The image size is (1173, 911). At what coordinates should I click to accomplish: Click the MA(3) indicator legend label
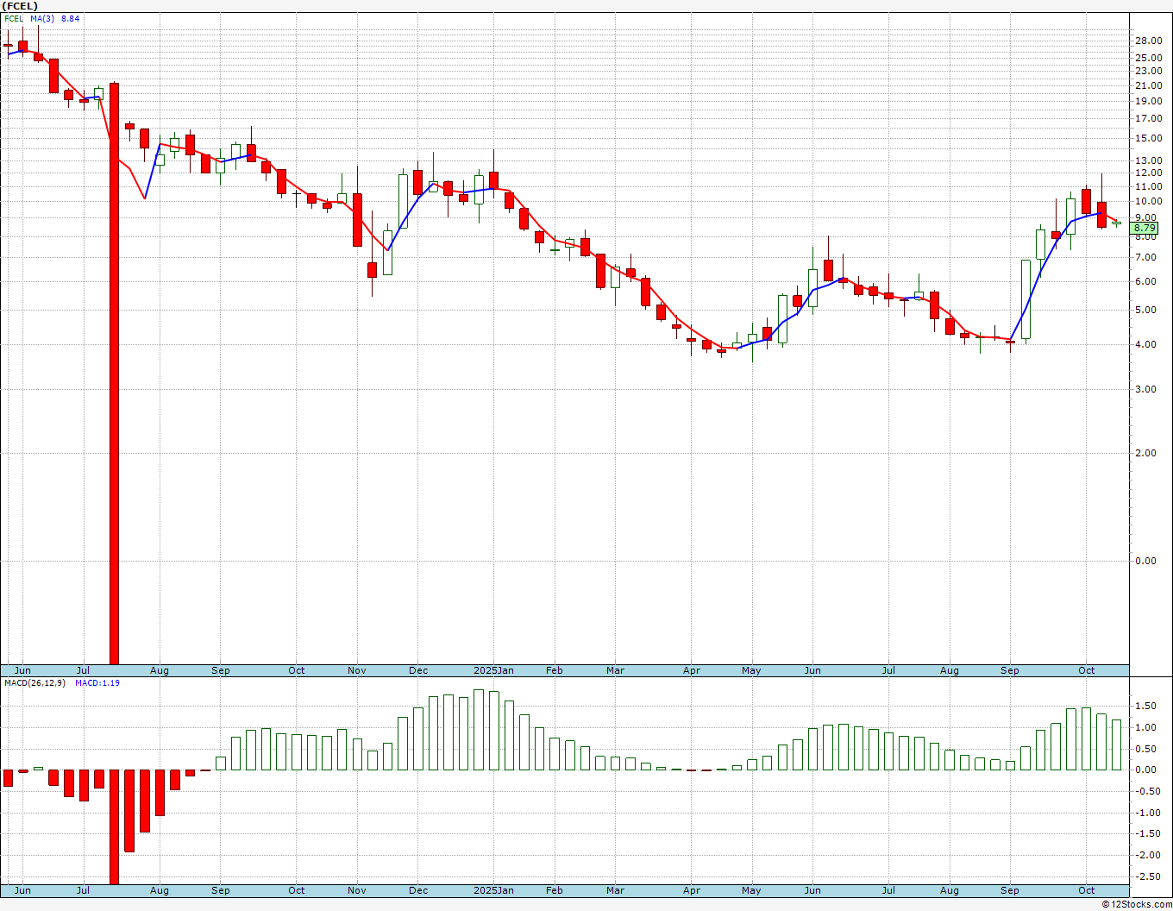[42, 18]
